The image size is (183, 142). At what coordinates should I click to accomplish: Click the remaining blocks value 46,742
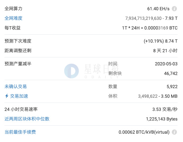click(171, 73)
